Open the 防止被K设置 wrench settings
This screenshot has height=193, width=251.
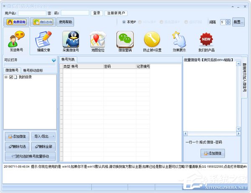tap(152, 41)
